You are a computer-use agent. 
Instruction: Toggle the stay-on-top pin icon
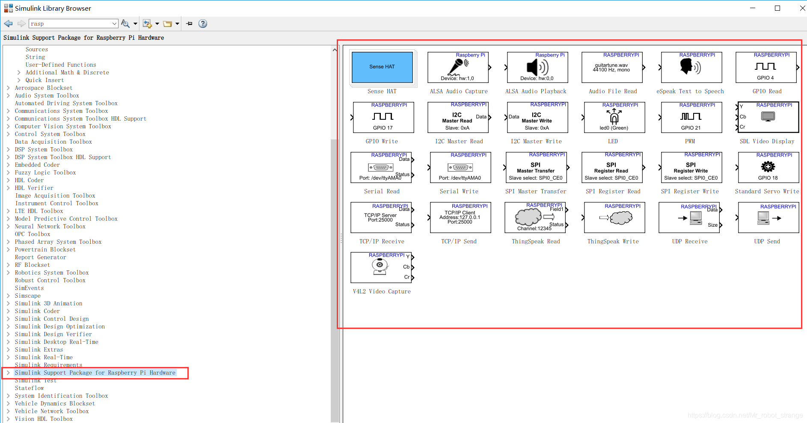pos(190,24)
